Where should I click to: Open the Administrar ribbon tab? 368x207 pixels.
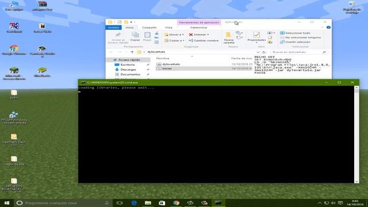tap(198, 28)
